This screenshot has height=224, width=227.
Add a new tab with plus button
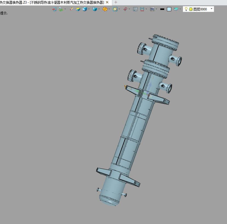coord(116,2)
